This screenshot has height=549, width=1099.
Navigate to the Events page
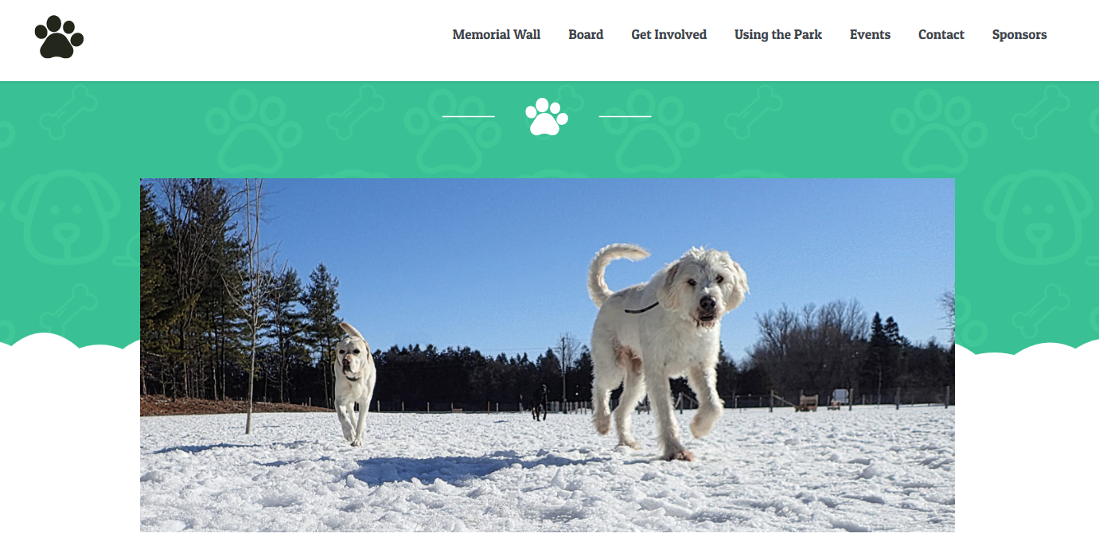click(870, 35)
